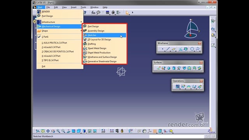Click the Zoom In magnifier icon

[58, 131]
